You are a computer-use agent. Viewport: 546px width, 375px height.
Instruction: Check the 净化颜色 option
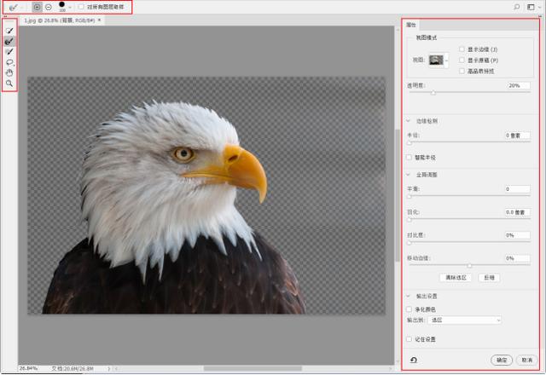point(409,309)
